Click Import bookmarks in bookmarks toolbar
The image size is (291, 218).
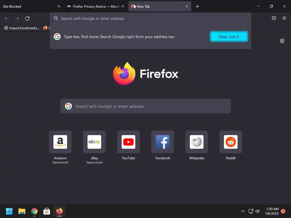22,28
